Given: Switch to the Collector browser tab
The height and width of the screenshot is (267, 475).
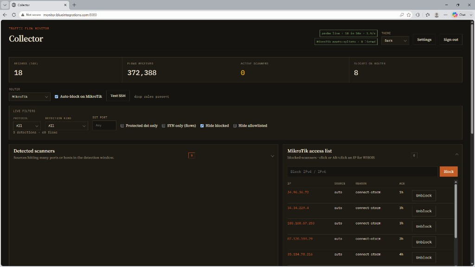Looking at the screenshot, I should pos(39,5).
